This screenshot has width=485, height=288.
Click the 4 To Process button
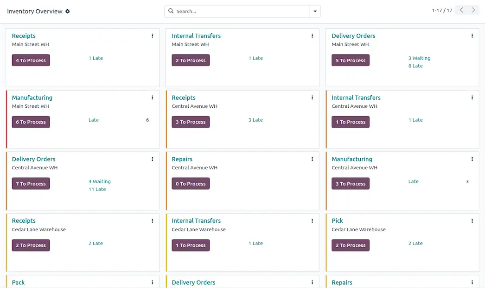click(31, 61)
